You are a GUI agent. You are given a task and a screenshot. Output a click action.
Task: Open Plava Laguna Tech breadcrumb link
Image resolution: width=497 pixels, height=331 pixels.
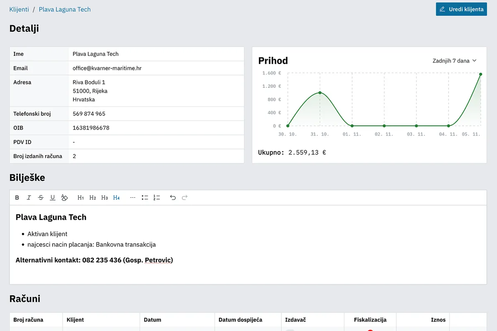coord(65,9)
